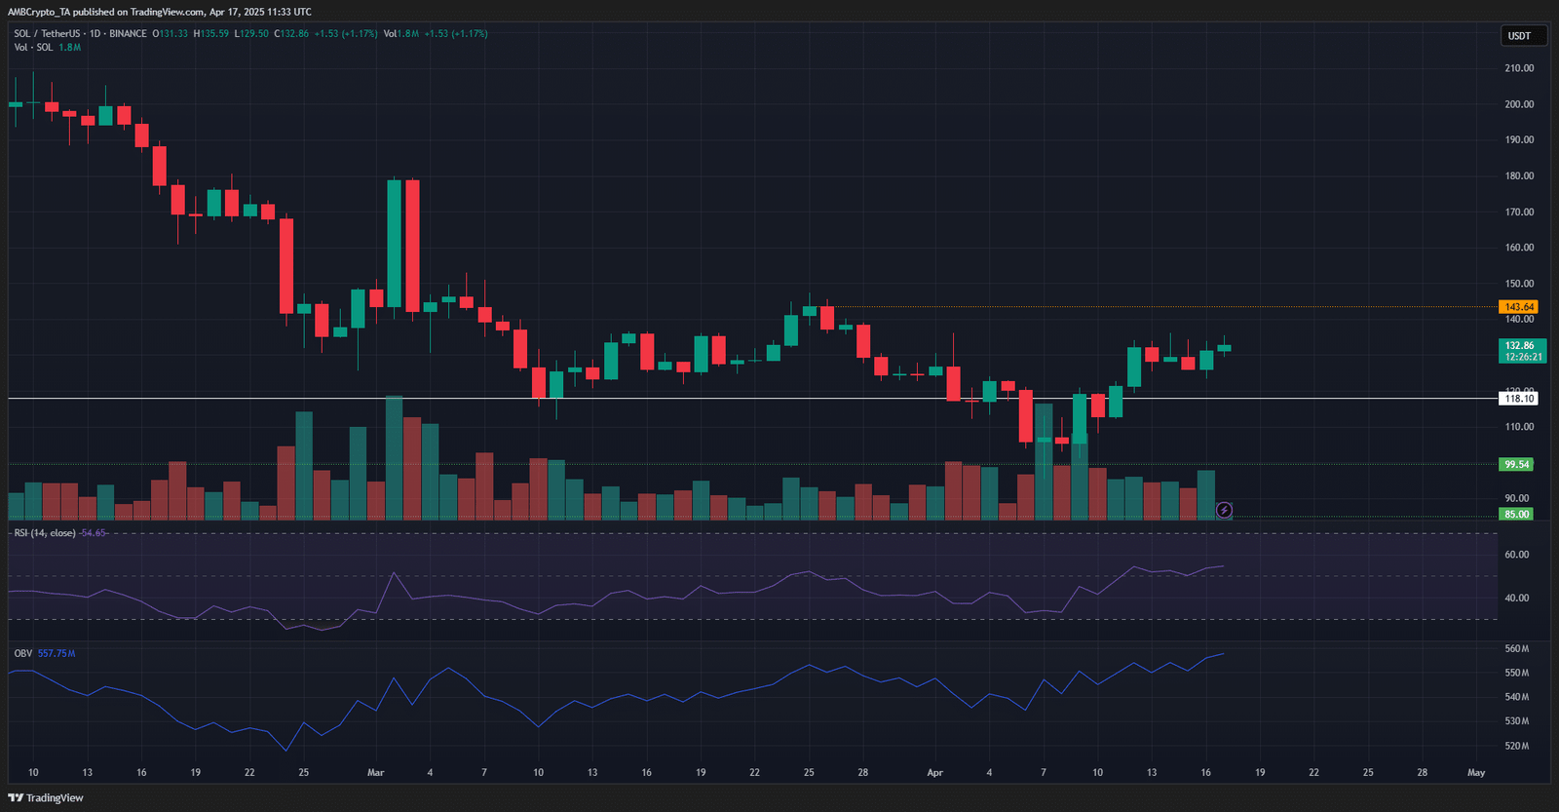Click the Vol · SOL indicator label
This screenshot has width=1559, height=812.
(34, 47)
